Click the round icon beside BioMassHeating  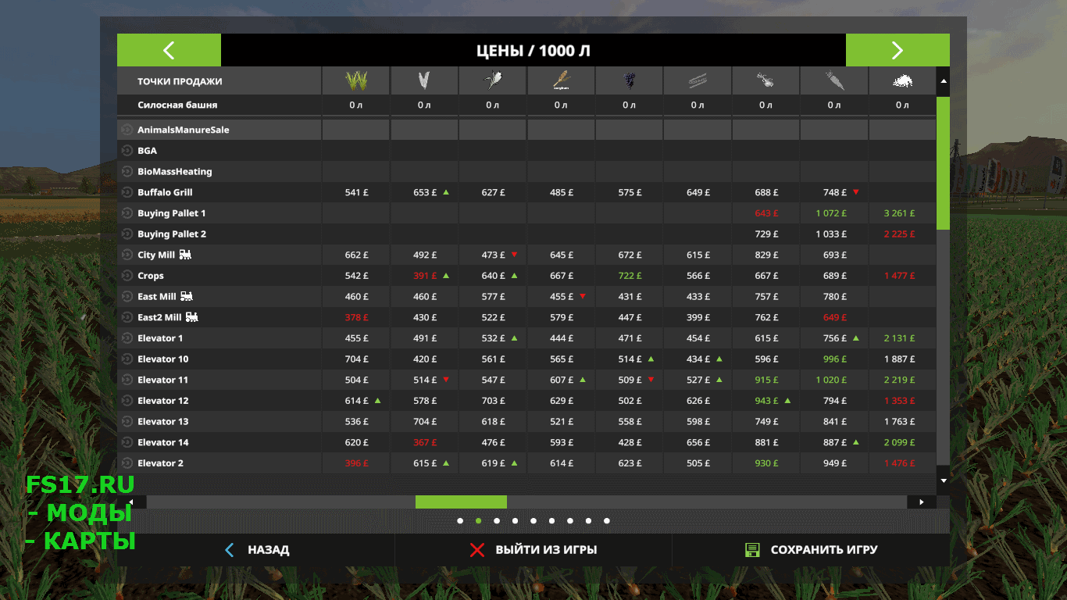click(127, 172)
